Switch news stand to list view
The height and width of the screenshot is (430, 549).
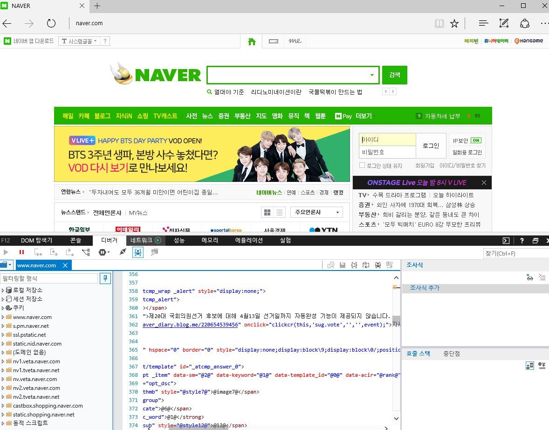(x=280, y=212)
